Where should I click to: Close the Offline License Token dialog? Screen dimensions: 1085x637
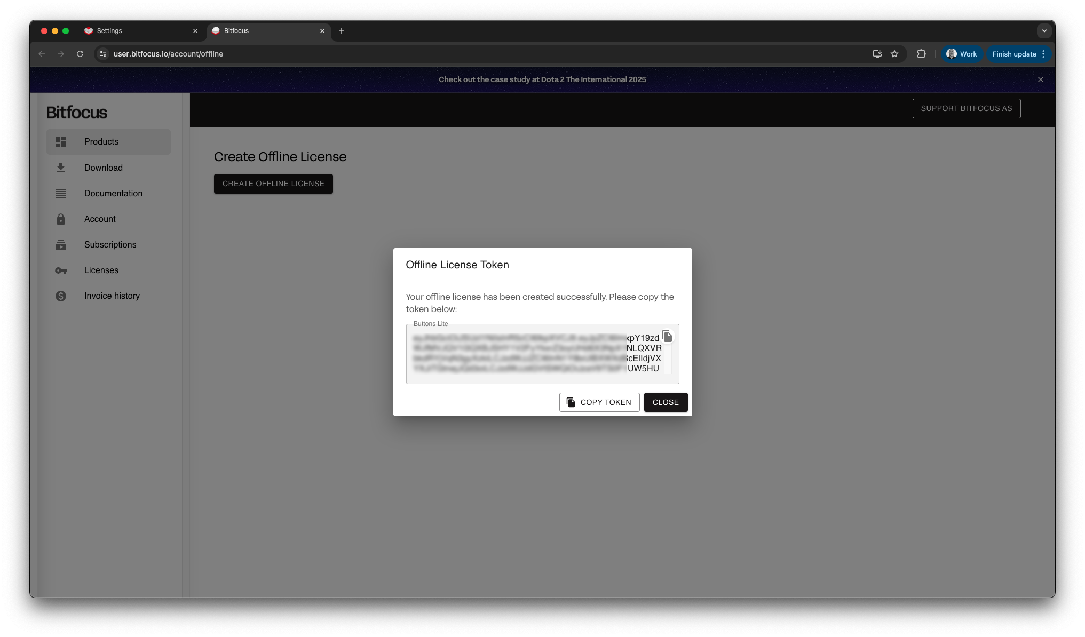click(666, 402)
